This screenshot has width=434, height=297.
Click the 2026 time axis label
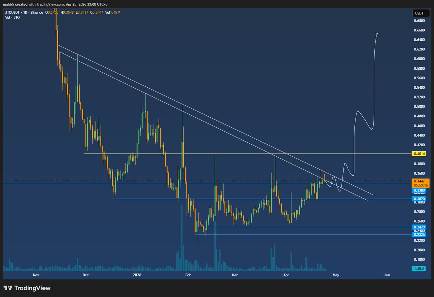tap(137, 275)
